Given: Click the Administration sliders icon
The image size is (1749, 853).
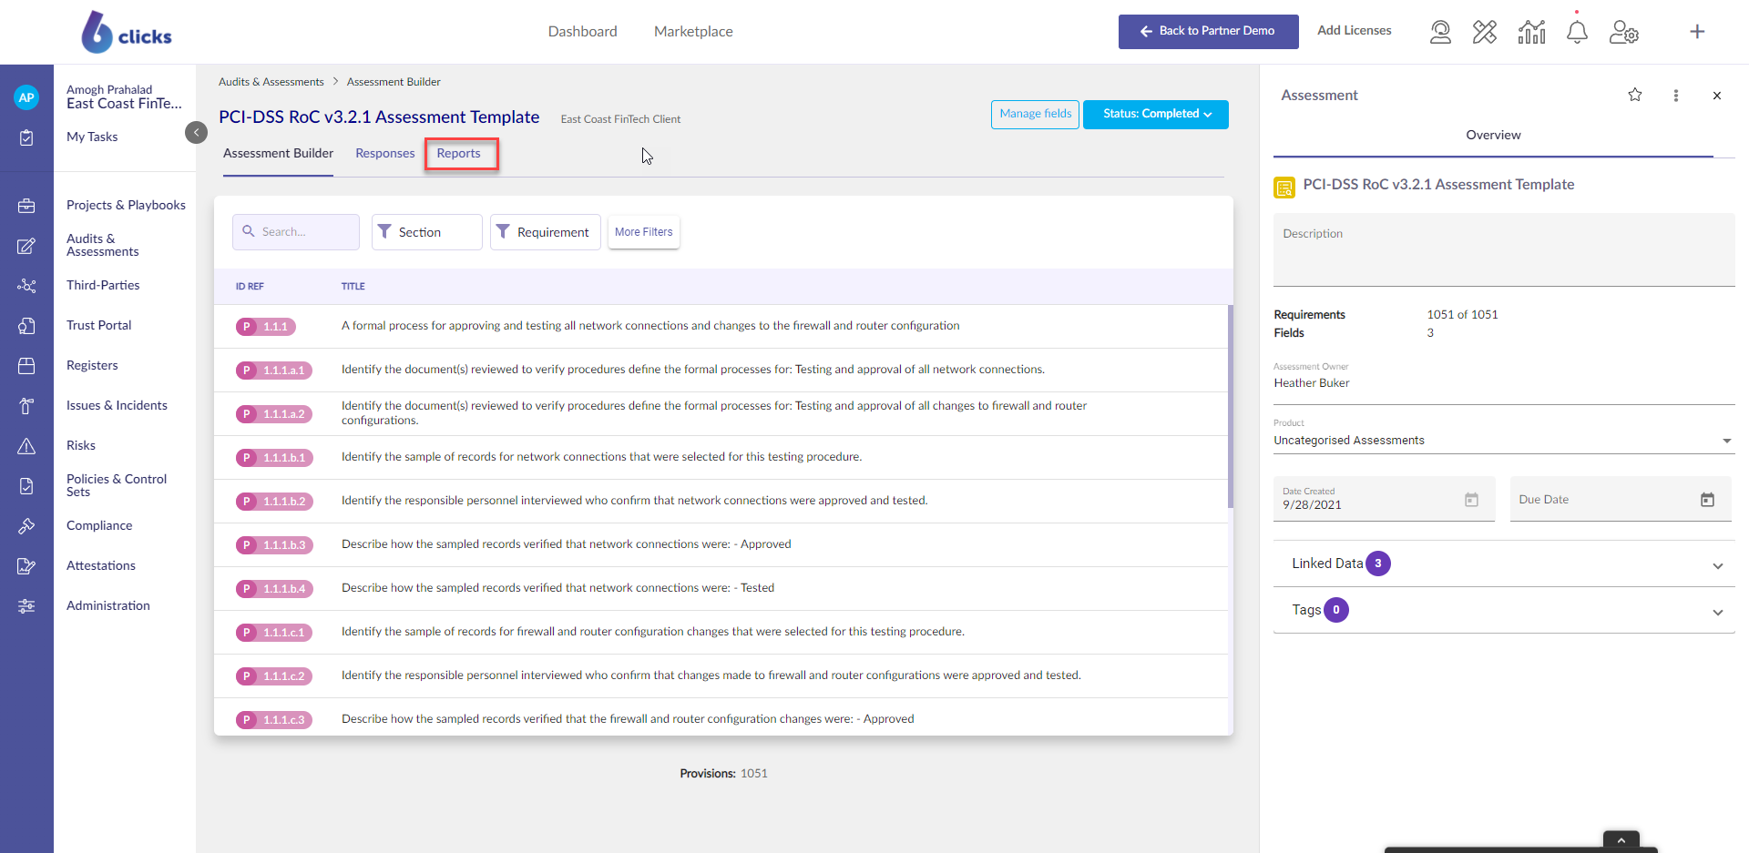Looking at the screenshot, I should point(26,606).
